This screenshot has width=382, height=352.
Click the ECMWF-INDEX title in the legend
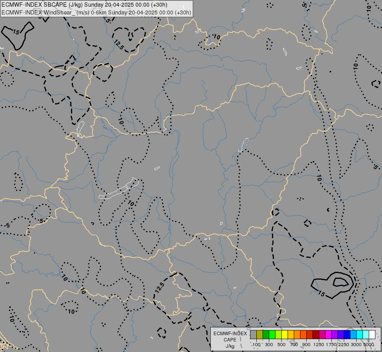(230, 334)
